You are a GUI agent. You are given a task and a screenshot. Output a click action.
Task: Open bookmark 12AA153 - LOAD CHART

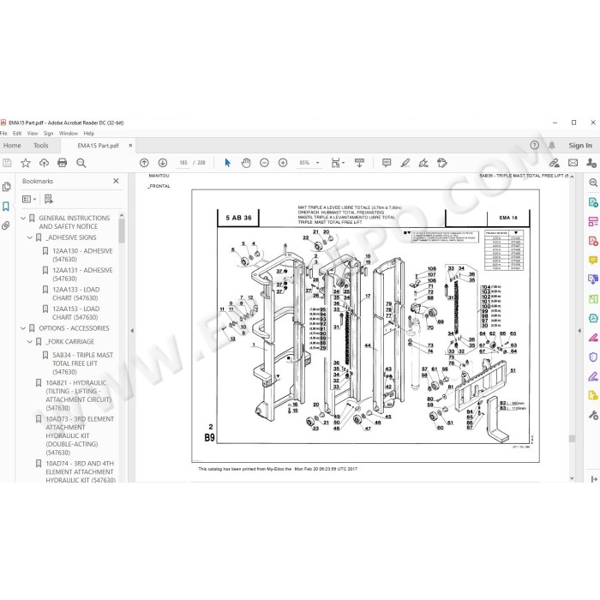point(75,313)
